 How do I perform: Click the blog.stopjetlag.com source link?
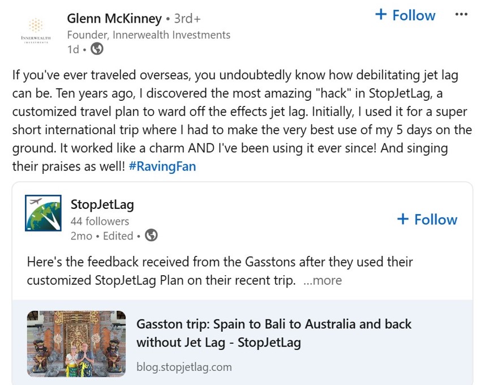[x=184, y=367]
